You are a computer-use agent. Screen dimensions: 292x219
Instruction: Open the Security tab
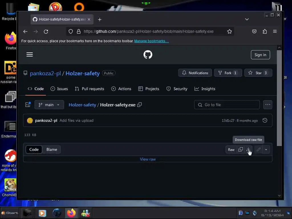click(177, 89)
